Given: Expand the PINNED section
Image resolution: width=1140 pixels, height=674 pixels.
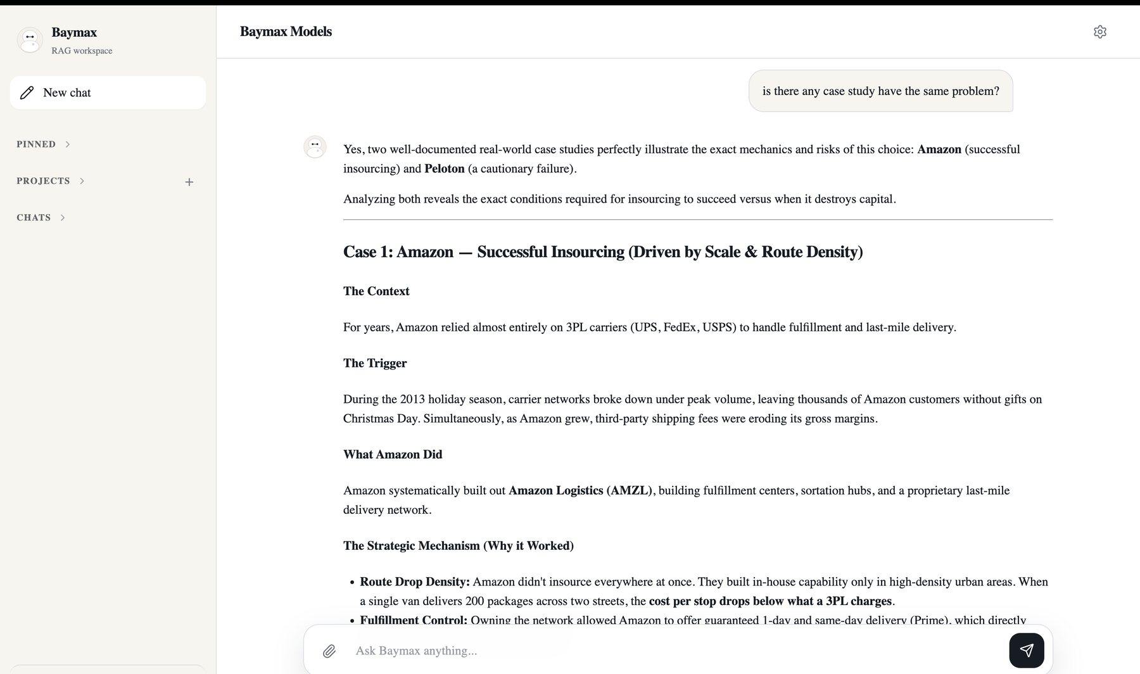Looking at the screenshot, I should tap(43, 144).
